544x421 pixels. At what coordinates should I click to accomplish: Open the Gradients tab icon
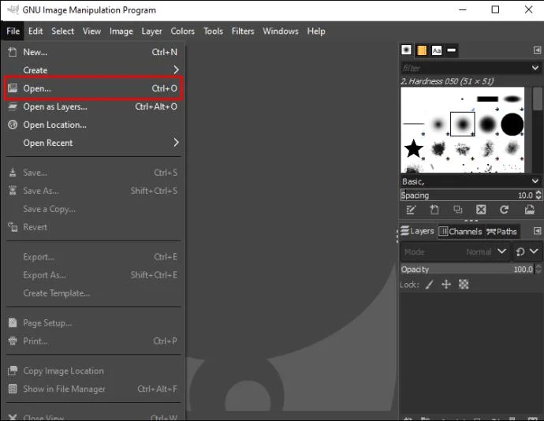point(452,50)
